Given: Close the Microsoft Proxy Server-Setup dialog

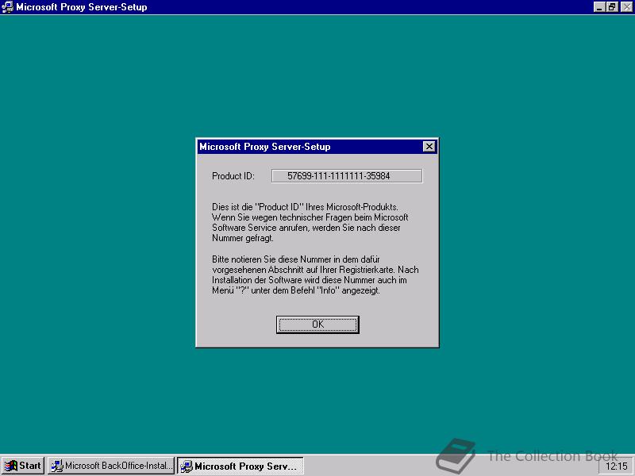Looking at the screenshot, I should [429, 147].
